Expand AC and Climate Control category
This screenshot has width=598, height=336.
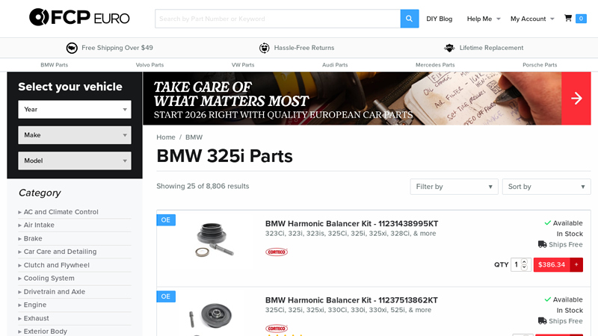coord(61,212)
